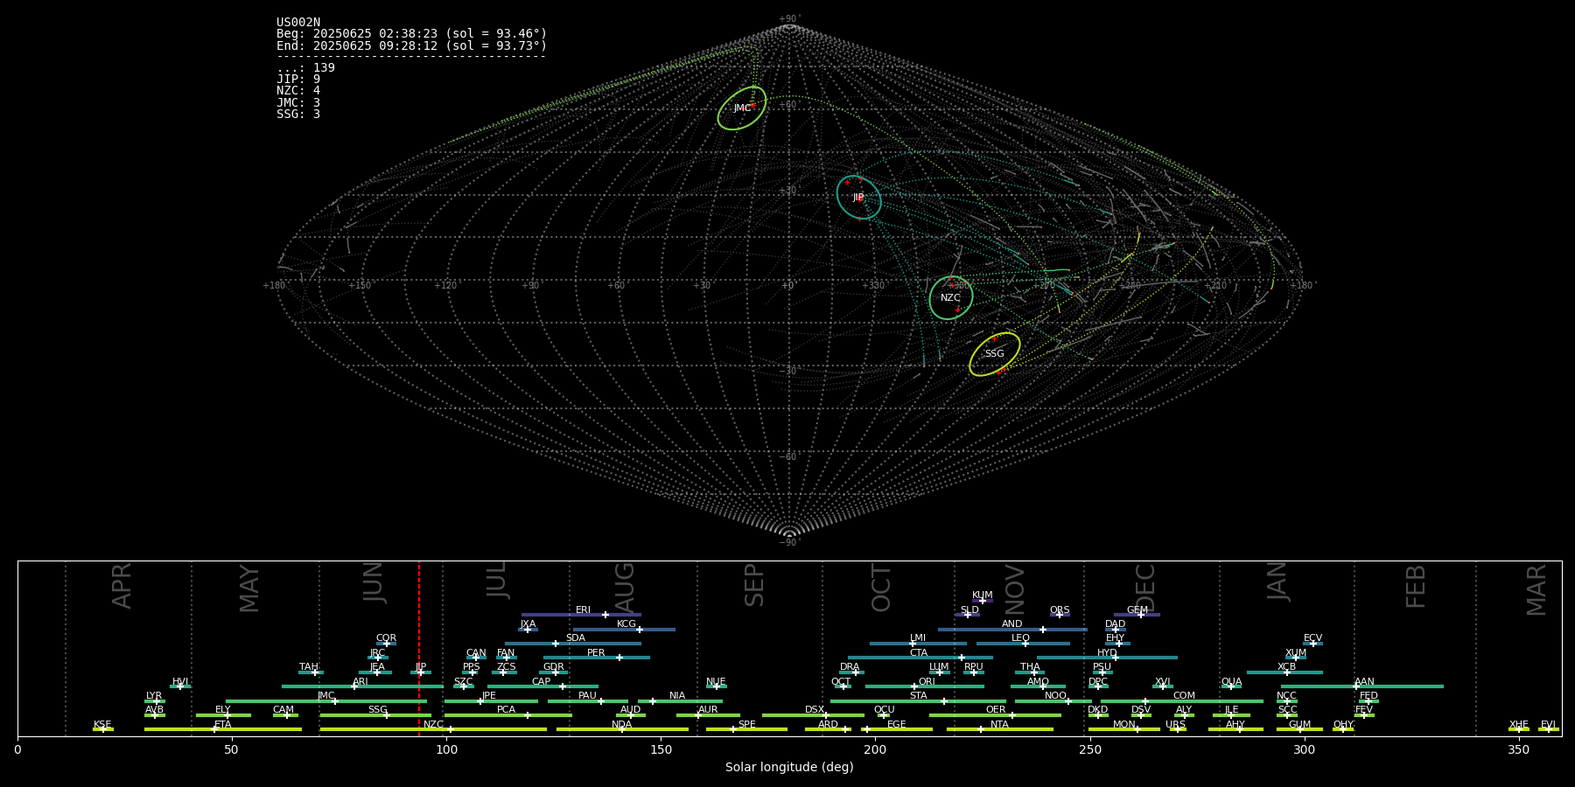This screenshot has height=787, width=1575.
Task: Click the red dashed current solar longitude line
Action: (x=418, y=647)
